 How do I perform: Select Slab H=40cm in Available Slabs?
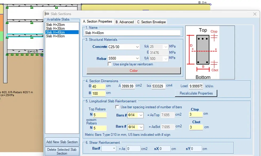(x=62, y=32)
